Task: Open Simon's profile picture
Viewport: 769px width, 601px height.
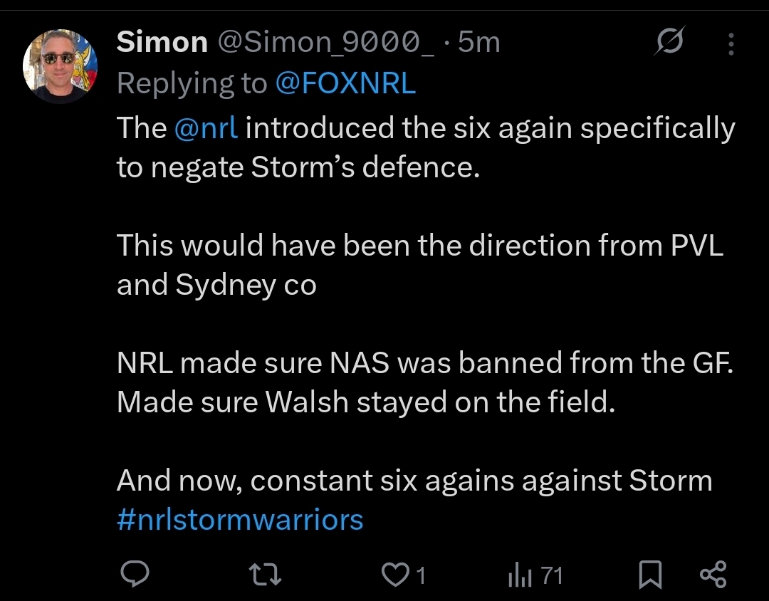Action: pos(60,66)
